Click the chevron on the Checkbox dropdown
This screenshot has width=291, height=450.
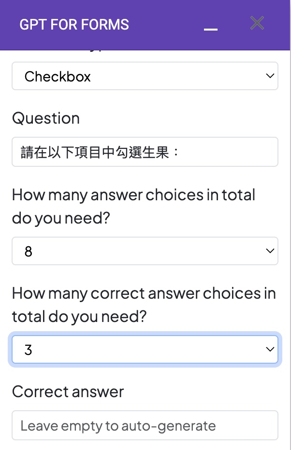coord(270,76)
